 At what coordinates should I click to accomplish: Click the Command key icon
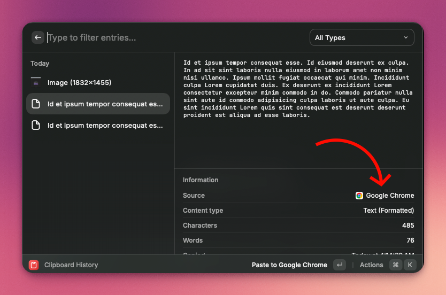[x=396, y=265]
